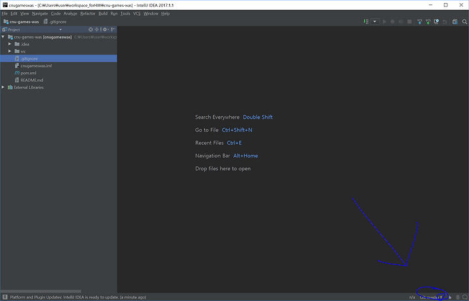Open the Help menu
The image size is (469, 301).
point(165,14)
